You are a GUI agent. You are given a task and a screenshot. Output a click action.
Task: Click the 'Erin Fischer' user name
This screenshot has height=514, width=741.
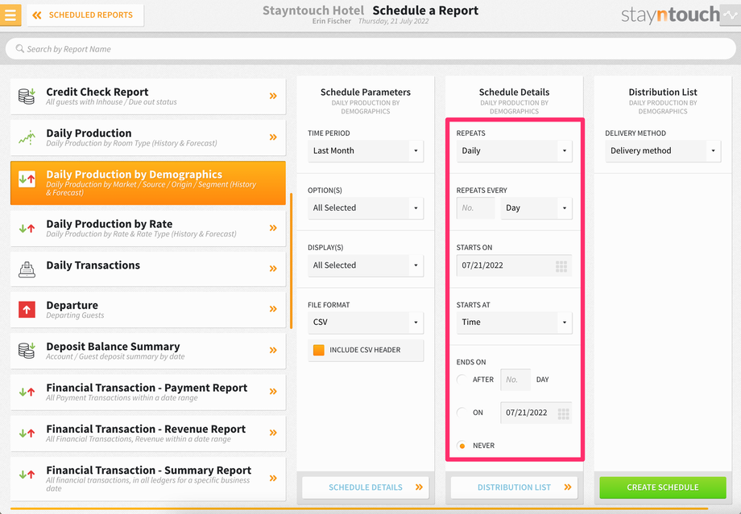[x=332, y=21]
